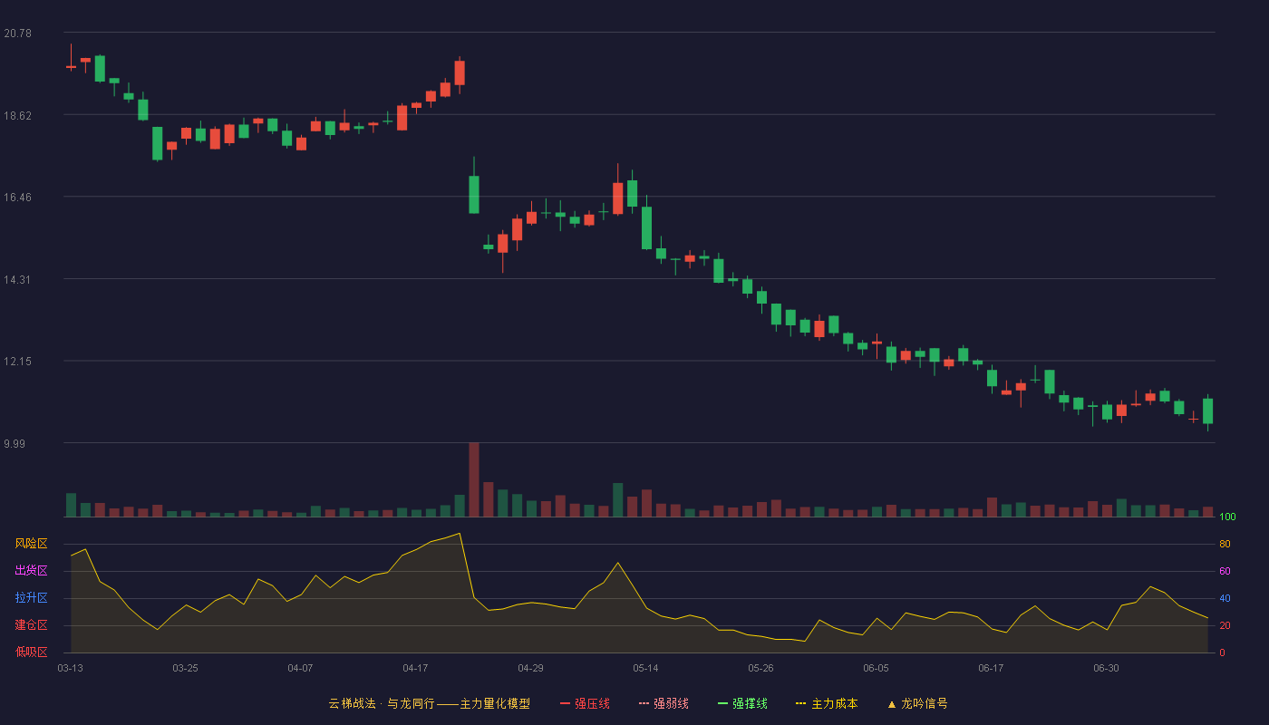
Task: Click the 18.62 price axis label
Action: coord(17,116)
